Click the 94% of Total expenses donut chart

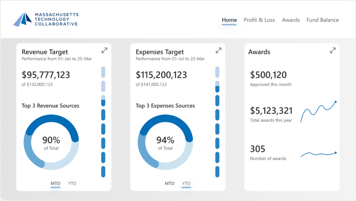(165, 142)
